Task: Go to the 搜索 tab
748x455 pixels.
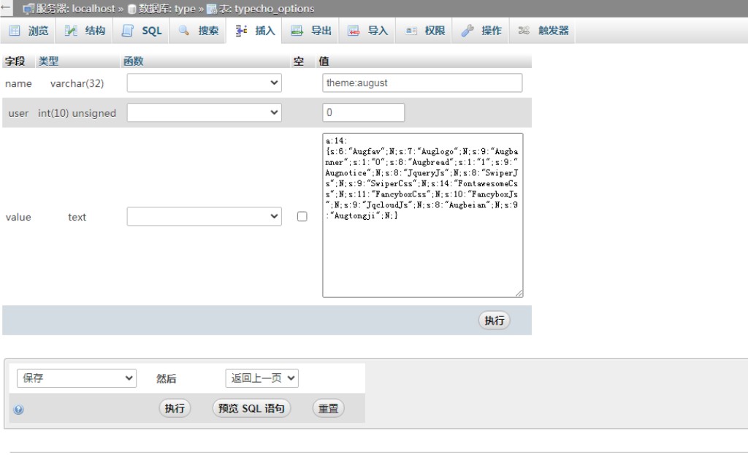Action: [198, 31]
